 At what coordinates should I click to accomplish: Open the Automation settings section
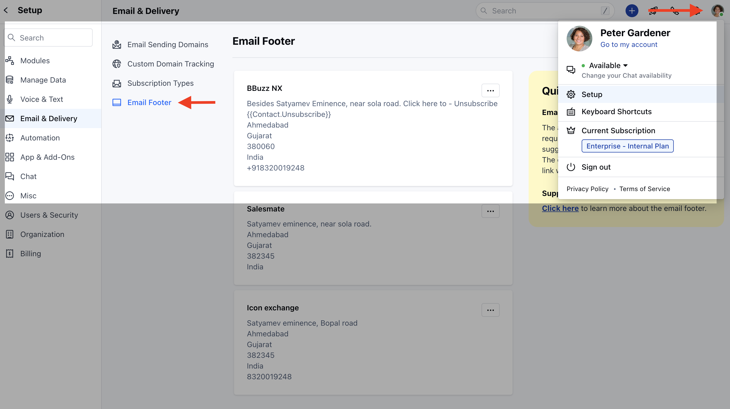(40, 137)
